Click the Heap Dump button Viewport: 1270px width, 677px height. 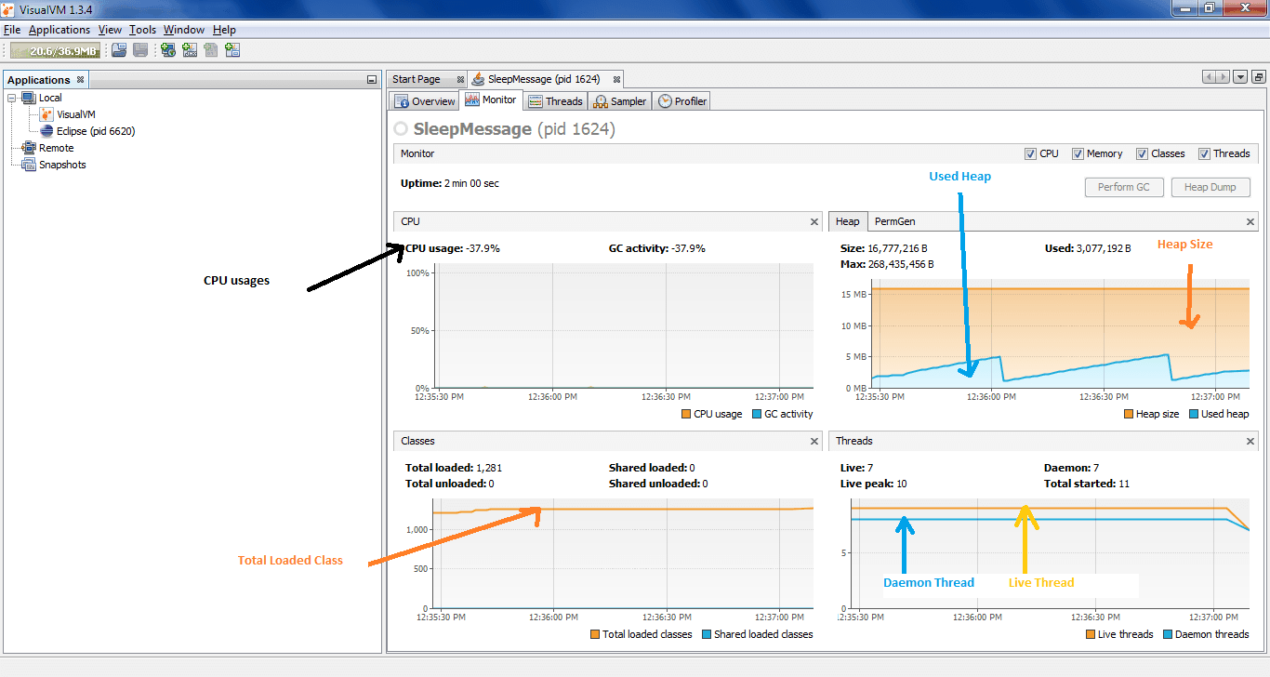pyautogui.click(x=1210, y=187)
